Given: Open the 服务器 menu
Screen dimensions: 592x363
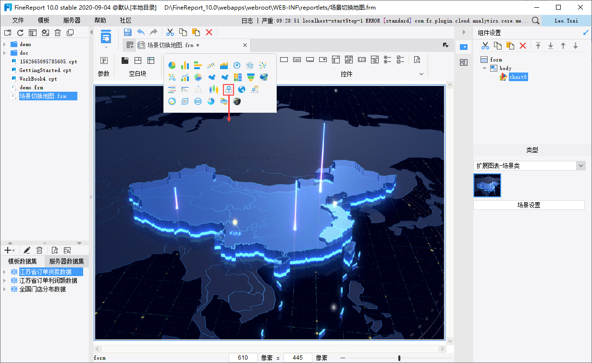Looking at the screenshot, I should (72, 21).
